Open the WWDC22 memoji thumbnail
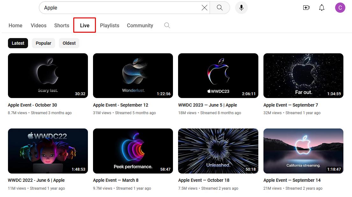Viewport: 352px width, 197px height. pyautogui.click(x=48, y=151)
